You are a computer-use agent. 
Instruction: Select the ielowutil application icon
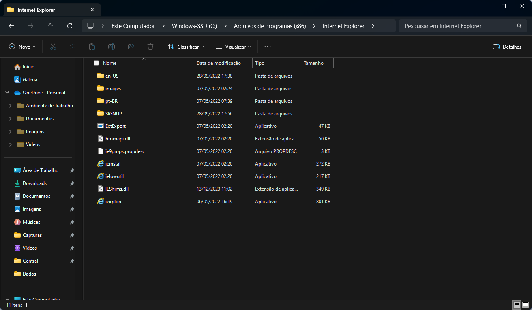click(101, 176)
